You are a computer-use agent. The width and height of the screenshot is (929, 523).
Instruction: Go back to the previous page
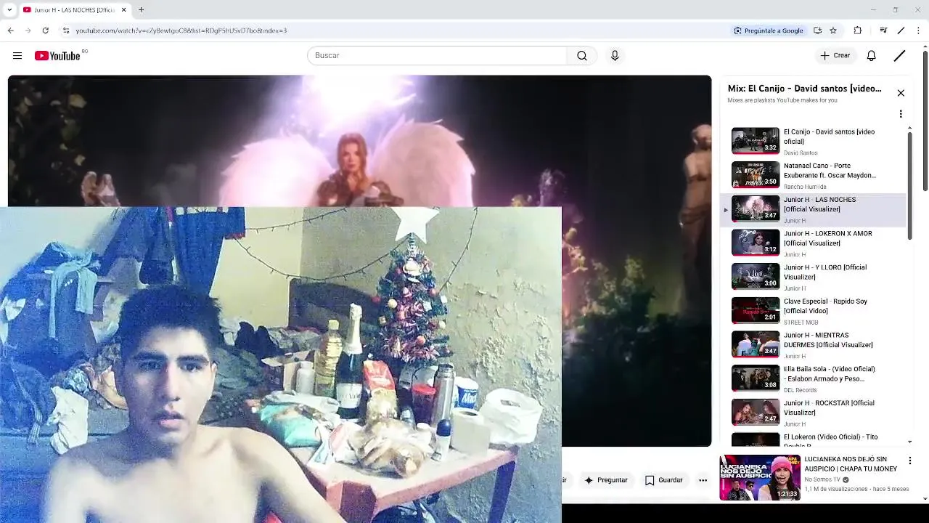11,31
